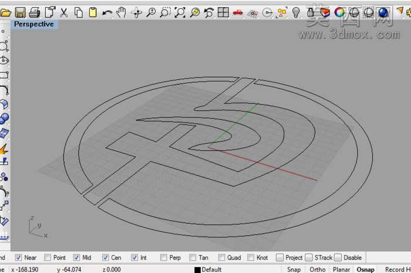This screenshot has width=411, height=273.
Task: Choose the Solid spheres tool
Action: coord(4,119)
